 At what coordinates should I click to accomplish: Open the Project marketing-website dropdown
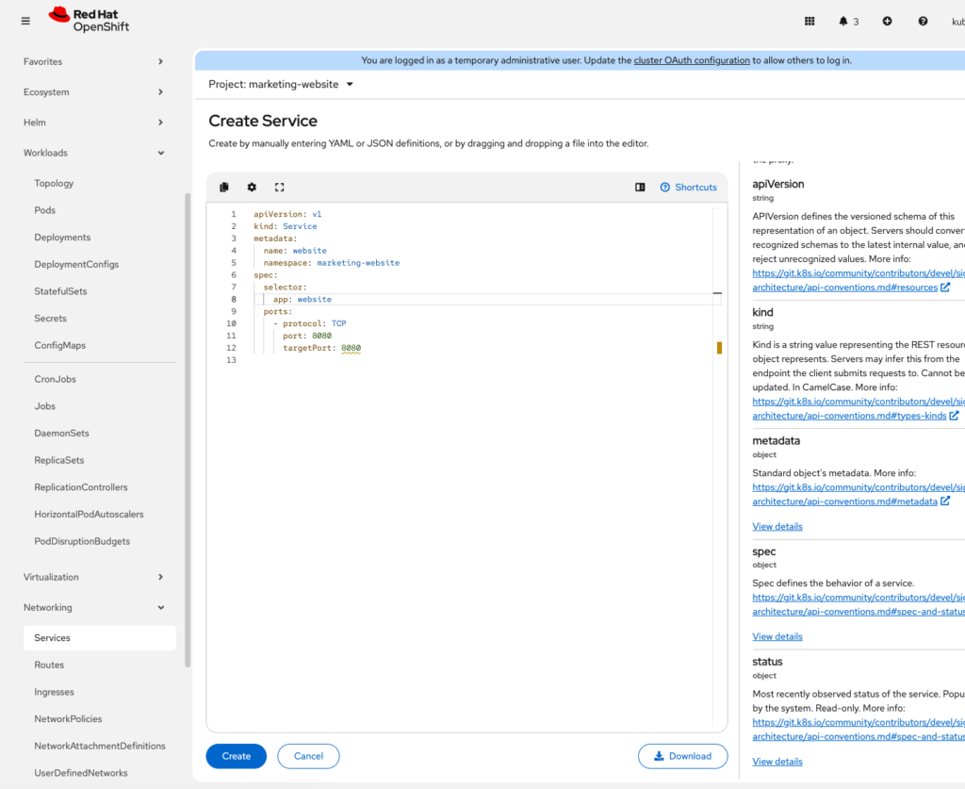point(281,84)
